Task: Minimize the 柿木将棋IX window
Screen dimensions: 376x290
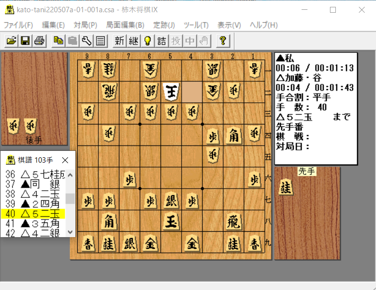Action: (x=305, y=10)
